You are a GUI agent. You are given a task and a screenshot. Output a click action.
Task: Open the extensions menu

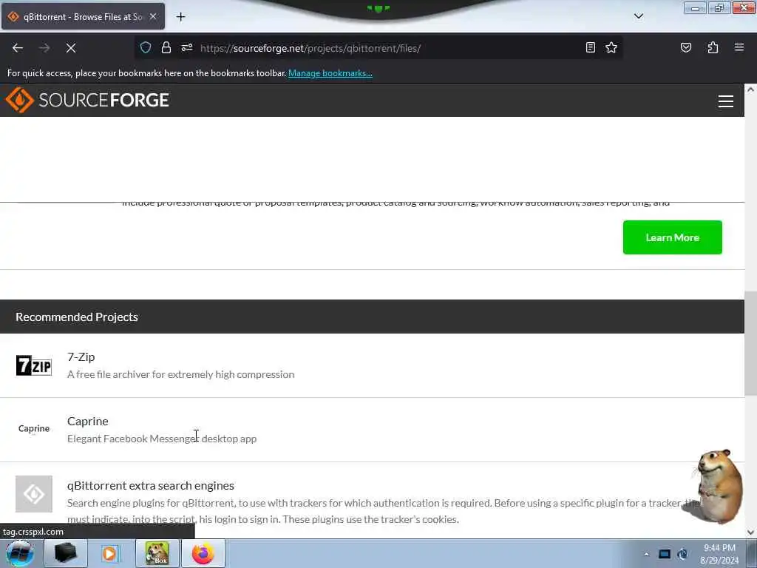713,47
